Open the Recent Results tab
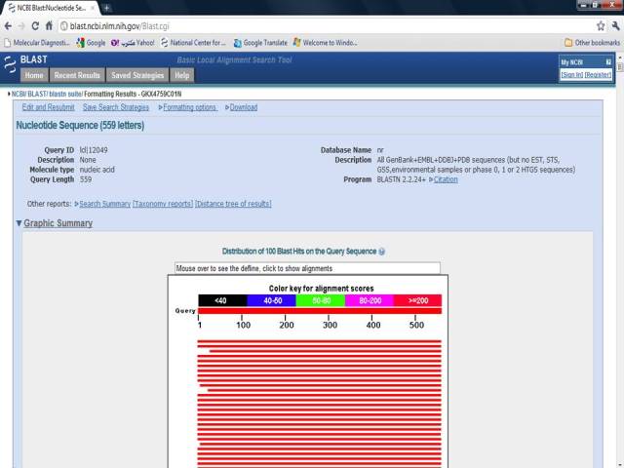Image resolution: width=624 pixels, height=468 pixels. coord(77,75)
